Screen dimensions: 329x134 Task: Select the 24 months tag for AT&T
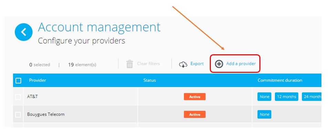point(311,97)
